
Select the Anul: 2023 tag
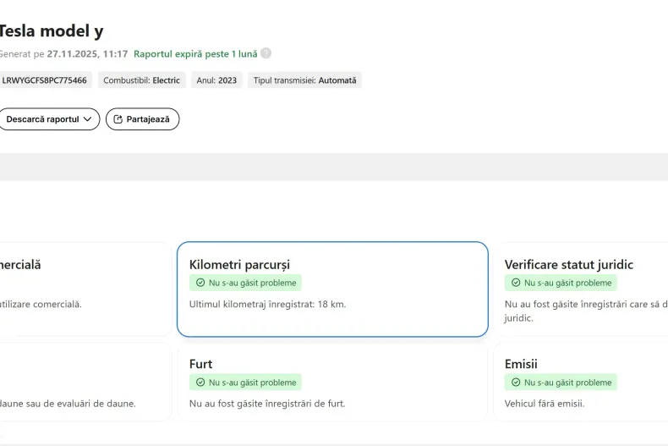click(216, 80)
